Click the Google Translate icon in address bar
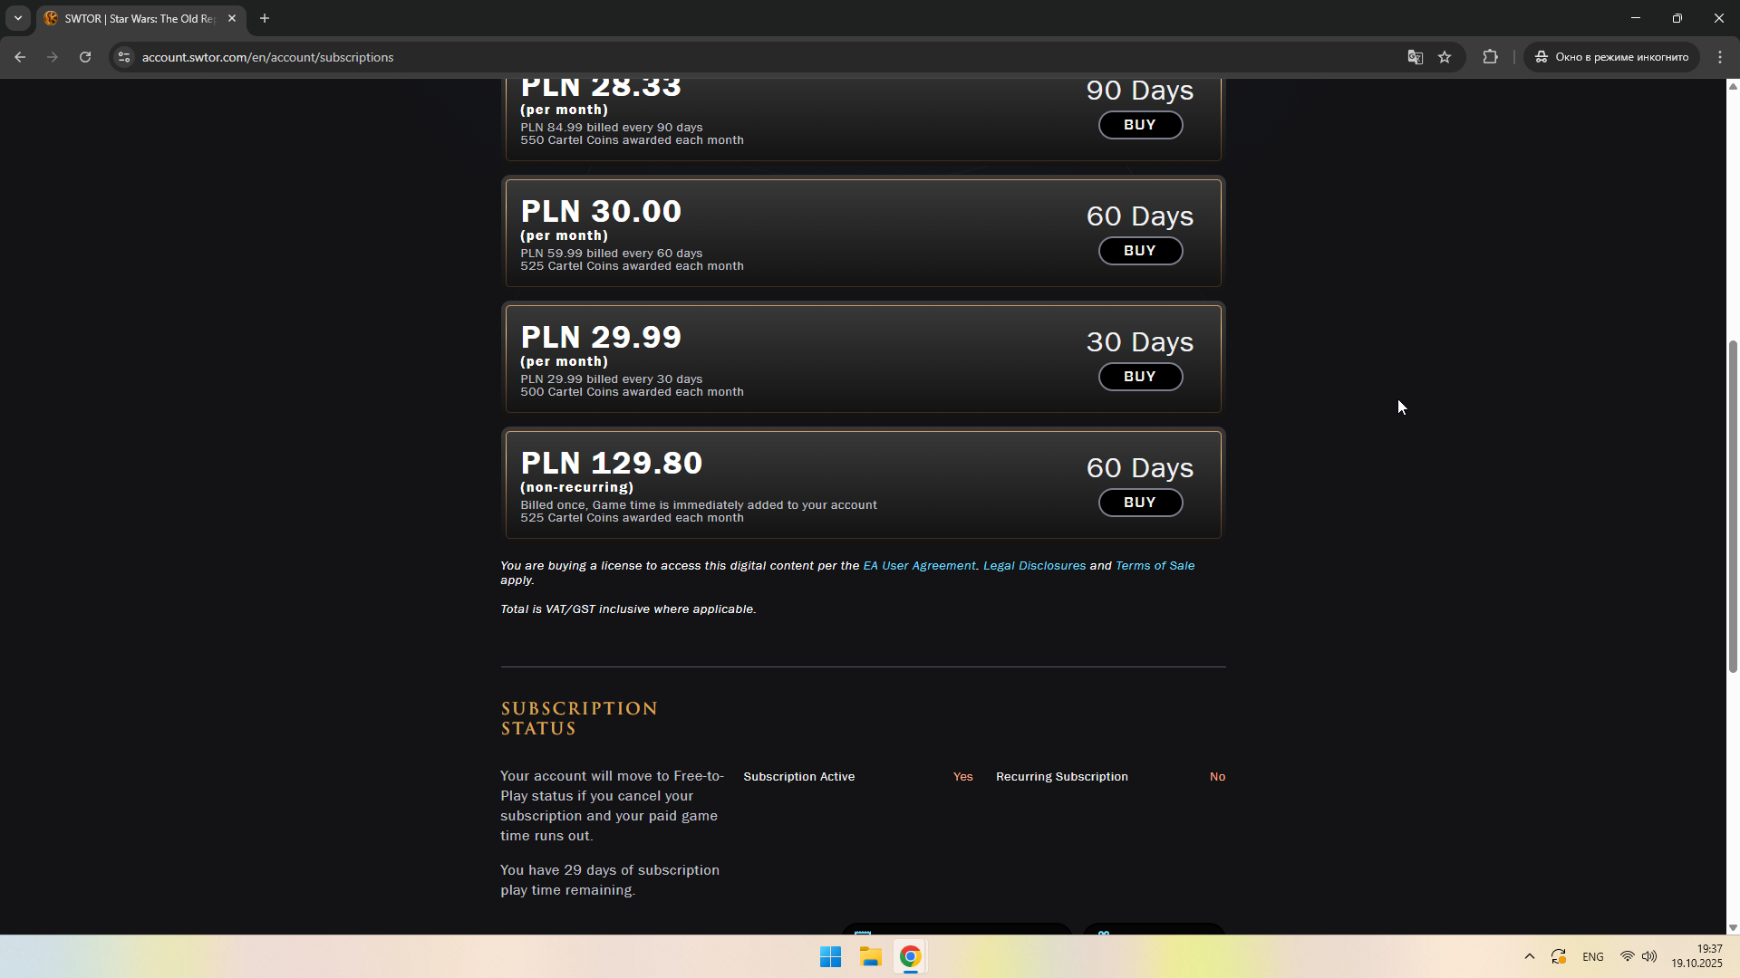The height and width of the screenshot is (978, 1740). point(1415,57)
